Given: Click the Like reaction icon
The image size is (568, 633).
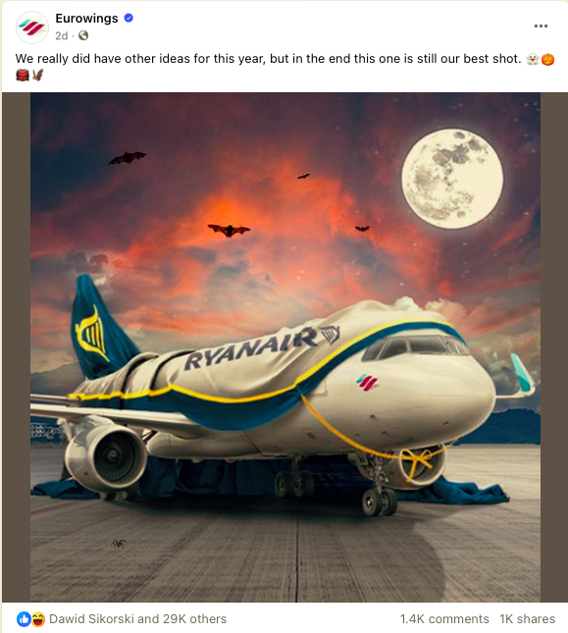Looking at the screenshot, I should 24,619.
